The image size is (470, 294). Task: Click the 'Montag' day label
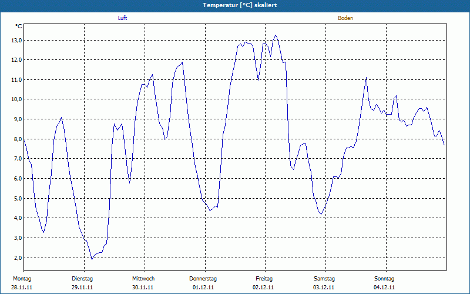tap(22, 279)
